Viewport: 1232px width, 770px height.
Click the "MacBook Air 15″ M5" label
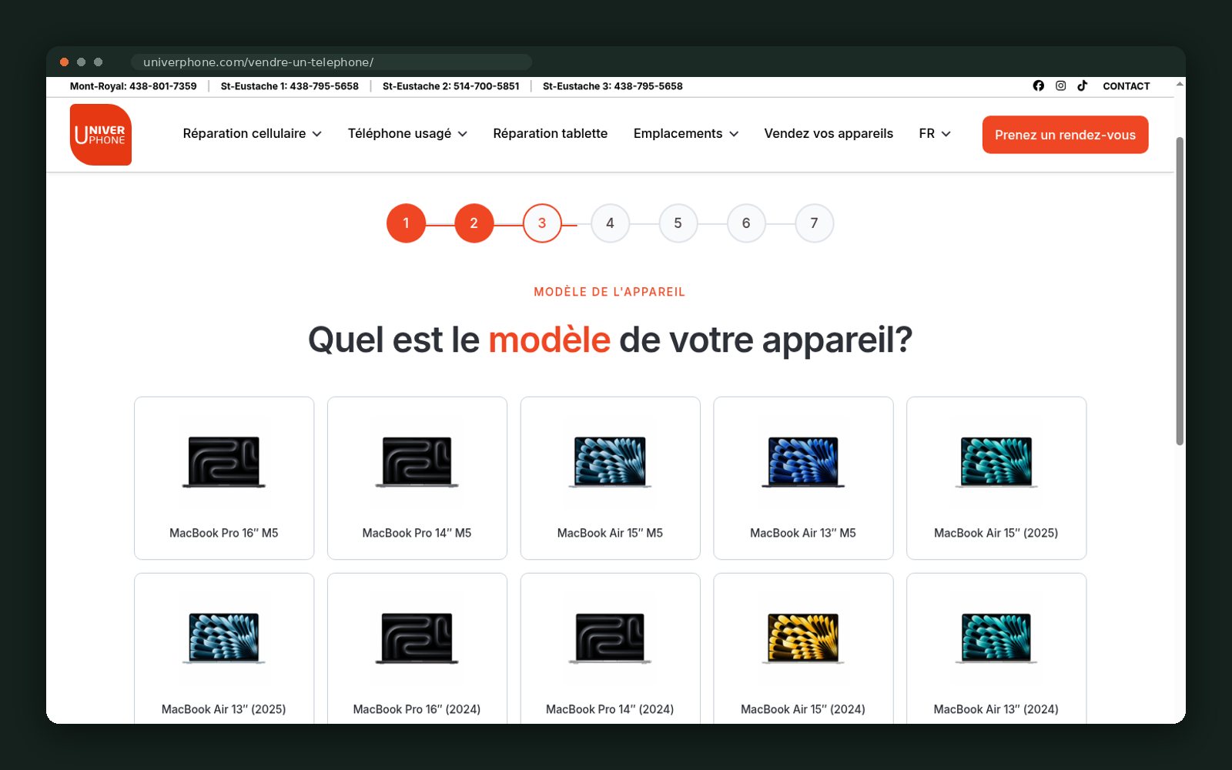[610, 533]
